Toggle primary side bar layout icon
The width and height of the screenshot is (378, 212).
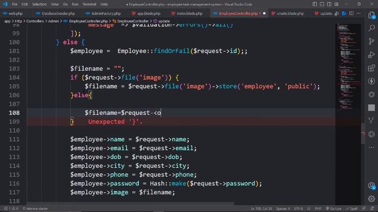[x=315, y=4]
